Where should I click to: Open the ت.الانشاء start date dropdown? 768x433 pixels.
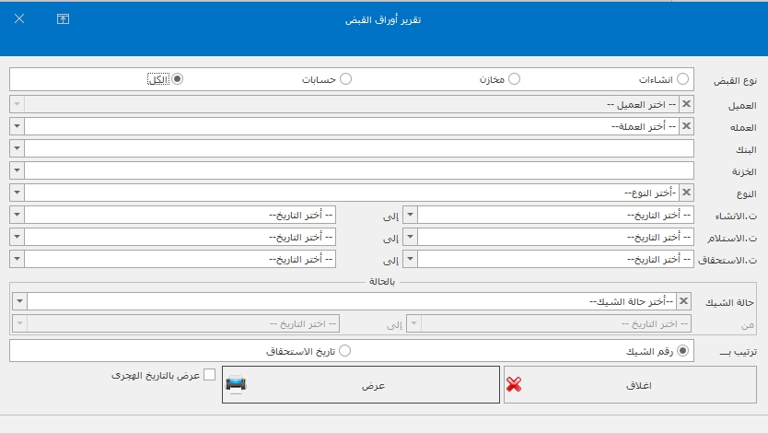coord(411,215)
